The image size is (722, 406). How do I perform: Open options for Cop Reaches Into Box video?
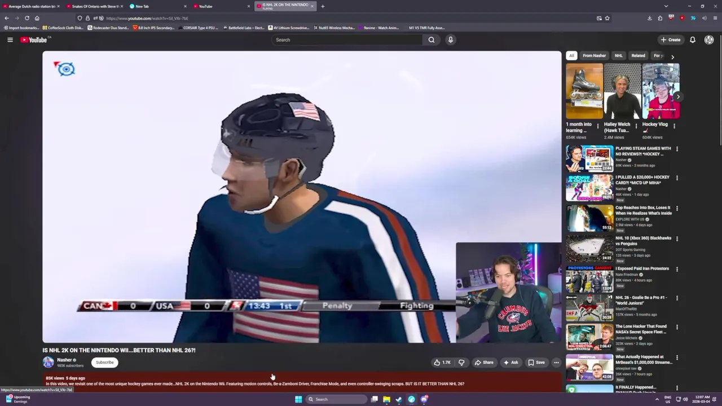(677, 208)
